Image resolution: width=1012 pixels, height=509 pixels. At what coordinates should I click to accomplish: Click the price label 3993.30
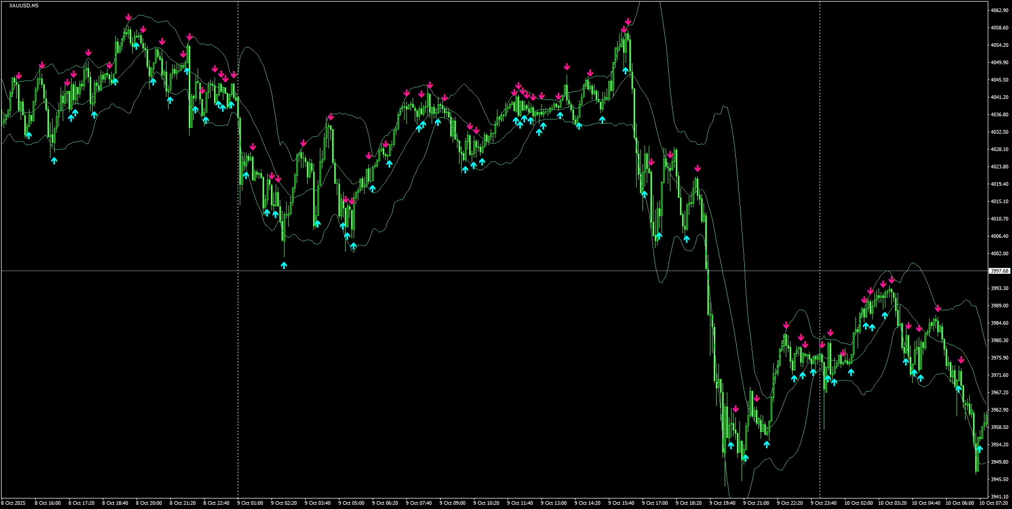tap(999, 288)
